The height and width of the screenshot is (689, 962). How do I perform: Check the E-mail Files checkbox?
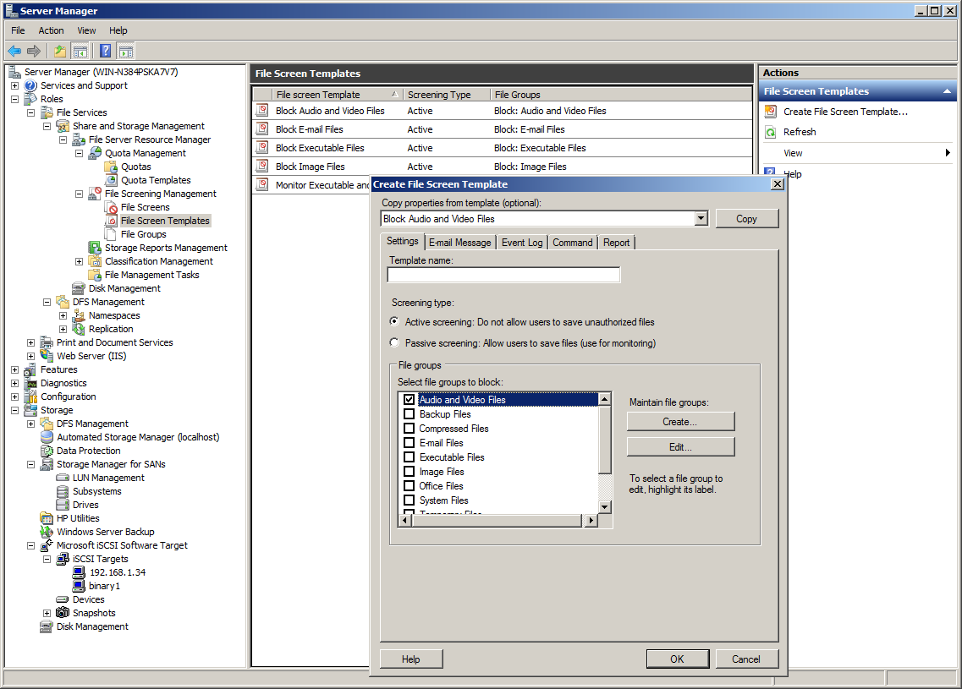pos(410,443)
